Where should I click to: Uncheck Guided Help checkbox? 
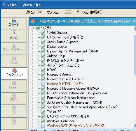(43, 56)
